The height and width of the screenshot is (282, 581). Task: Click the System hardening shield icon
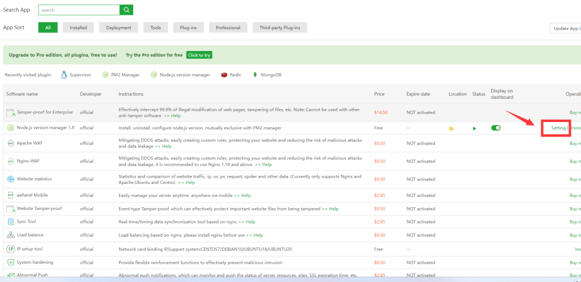click(10, 262)
